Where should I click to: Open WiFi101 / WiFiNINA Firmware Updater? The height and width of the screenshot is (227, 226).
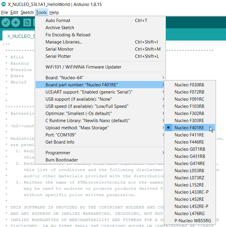tap(100, 67)
